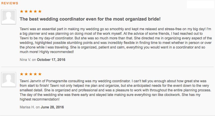Image resolution: width=215 pixels, height=116 pixels.
Task: Click Nina V.'s profile avatar placeholder
Action: [9, 17]
